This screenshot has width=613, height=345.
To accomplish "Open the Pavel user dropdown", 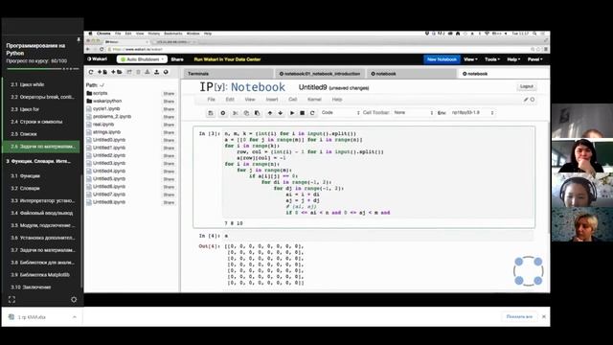I will tap(535, 59).
